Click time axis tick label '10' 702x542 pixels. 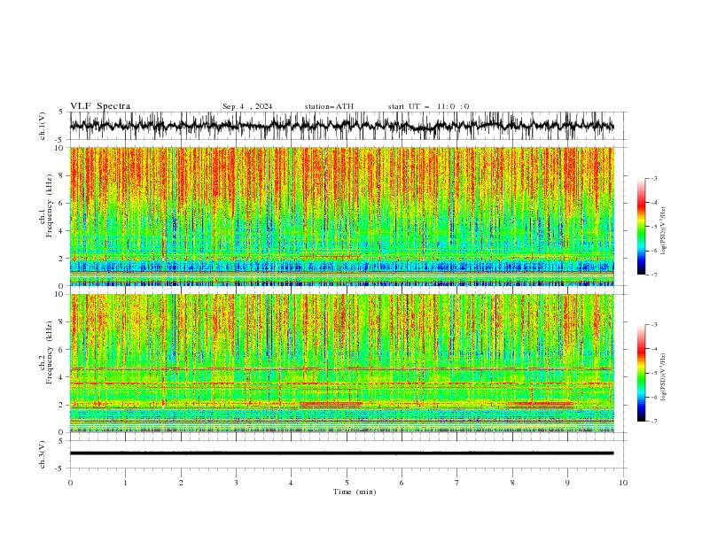click(623, 483)
